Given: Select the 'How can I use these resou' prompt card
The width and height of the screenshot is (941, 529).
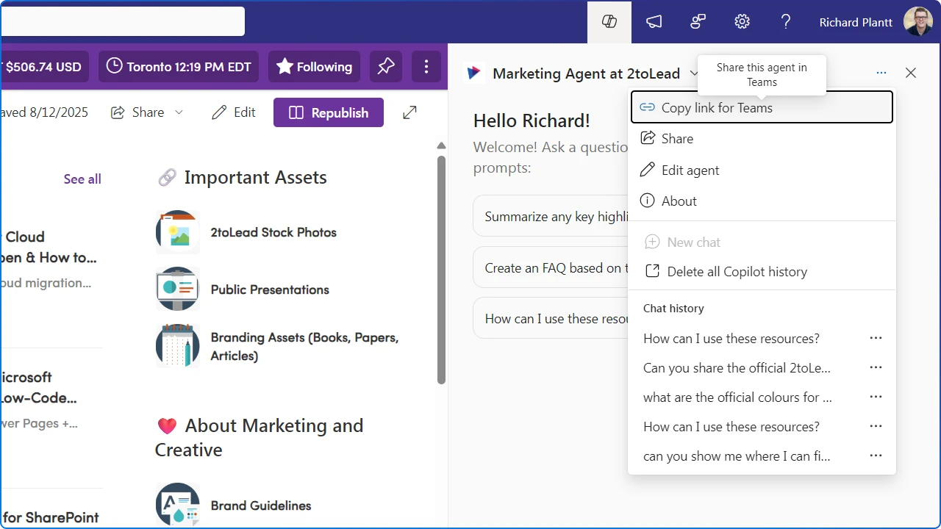Looking at the screenshot, I should [x=551, y=318].
